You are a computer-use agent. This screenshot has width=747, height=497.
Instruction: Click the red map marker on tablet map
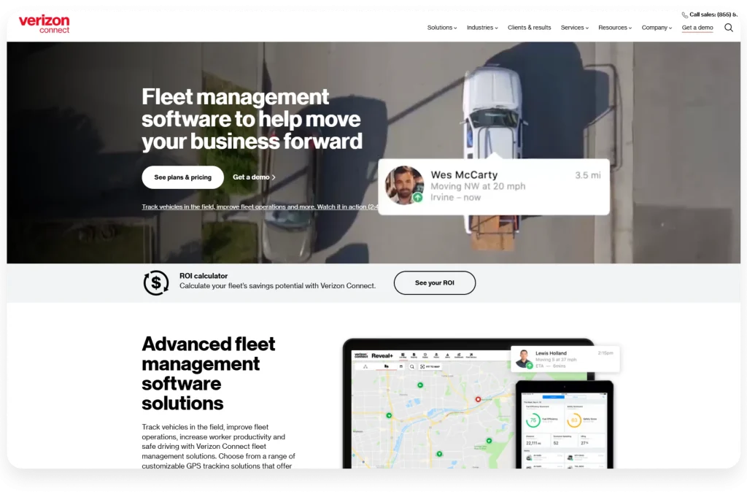(478, 399)
